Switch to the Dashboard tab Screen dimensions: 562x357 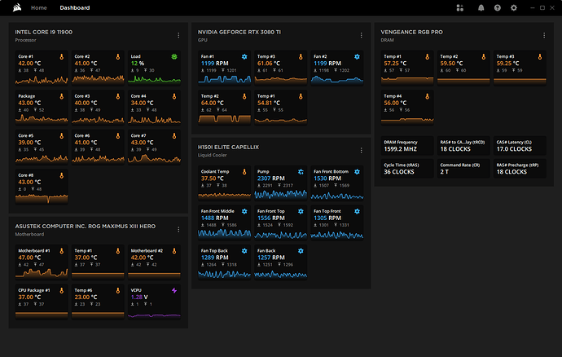[x=75, y=7]
